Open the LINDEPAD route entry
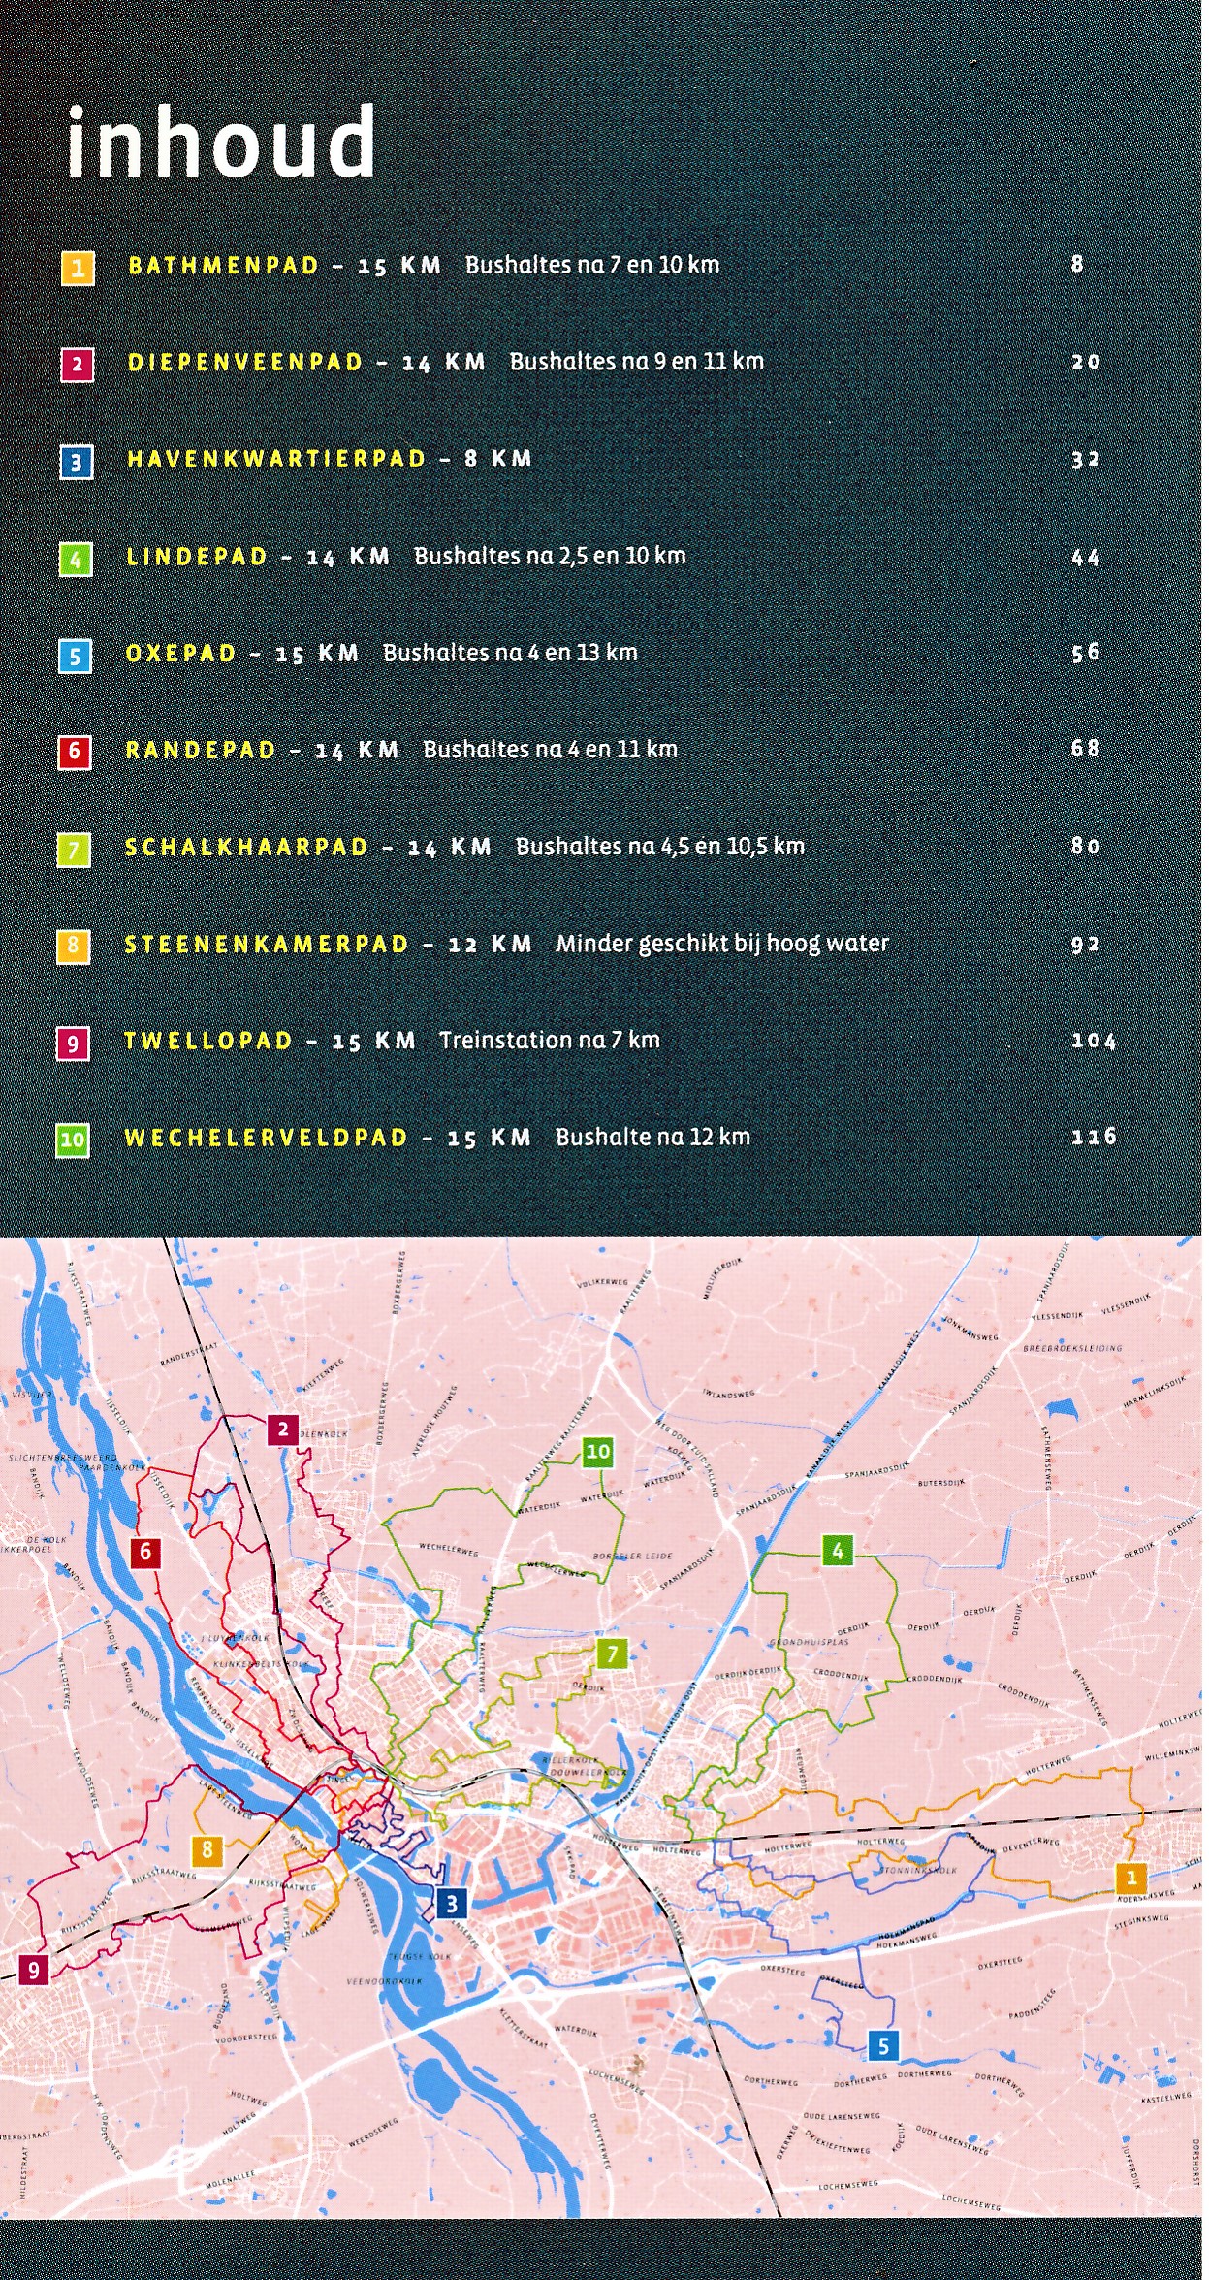 click(x=197, y=557)
